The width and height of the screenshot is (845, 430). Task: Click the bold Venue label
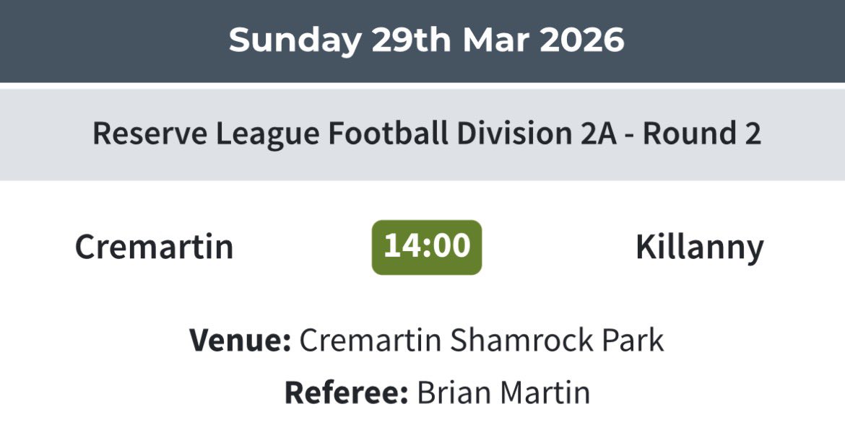(240, 340)
